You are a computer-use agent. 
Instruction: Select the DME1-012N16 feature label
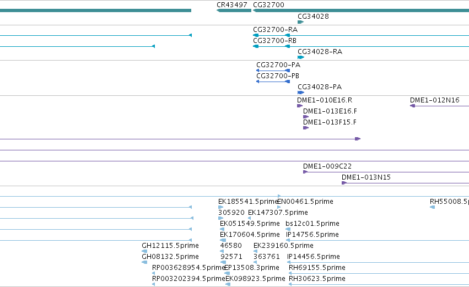[435, 100]
